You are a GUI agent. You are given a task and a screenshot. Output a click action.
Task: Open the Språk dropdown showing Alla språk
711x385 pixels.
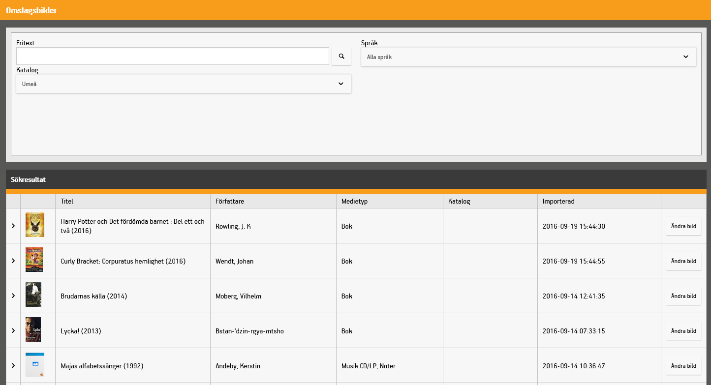(x=528, y=57)
